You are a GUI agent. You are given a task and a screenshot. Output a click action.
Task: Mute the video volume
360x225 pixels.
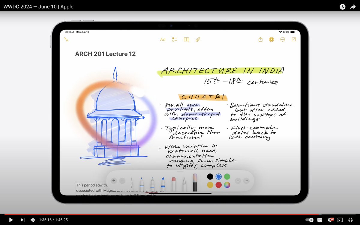coord(33,220)
